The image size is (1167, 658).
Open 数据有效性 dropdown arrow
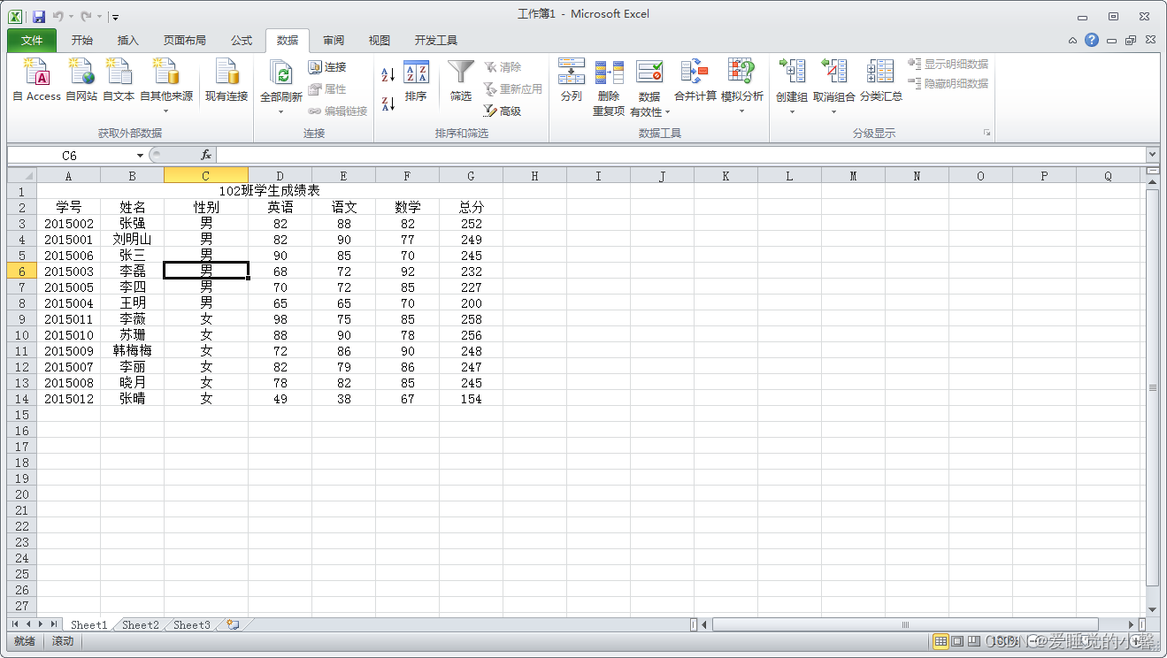pos(667,112)
